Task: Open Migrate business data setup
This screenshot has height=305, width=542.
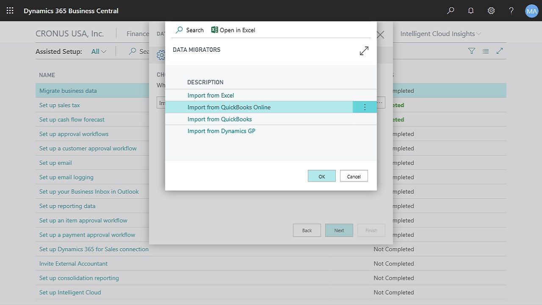Action: tap(68, 91)
